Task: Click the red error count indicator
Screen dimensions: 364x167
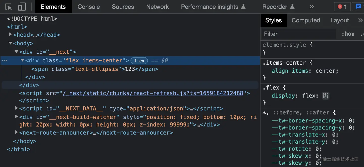Action: coord(342,7)
